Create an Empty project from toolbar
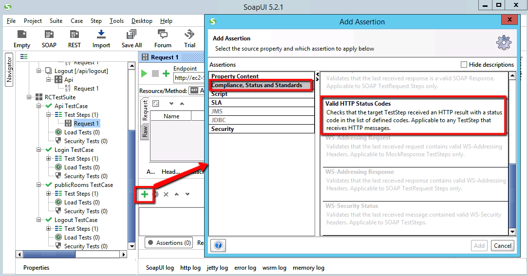The width and height of the screenshot is (528, 276). (x=22, y=39)
